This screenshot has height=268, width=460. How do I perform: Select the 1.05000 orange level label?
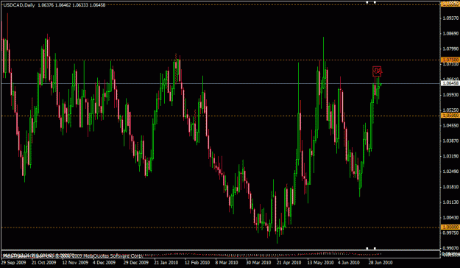[x=450, y=116]
